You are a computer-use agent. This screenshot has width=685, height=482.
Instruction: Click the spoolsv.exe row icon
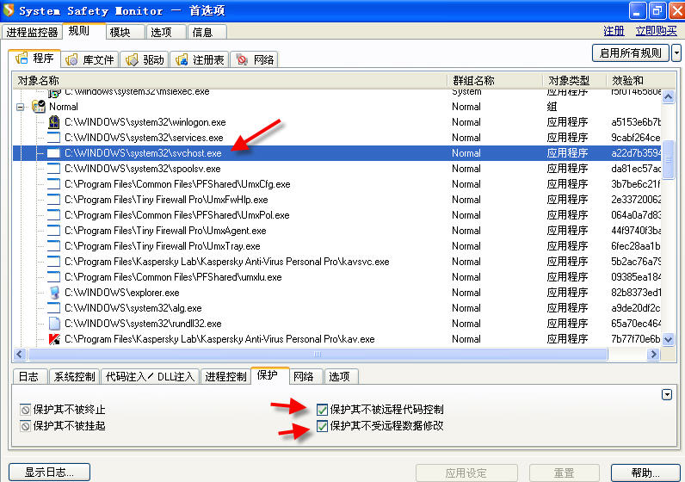[x=53, y=169]
